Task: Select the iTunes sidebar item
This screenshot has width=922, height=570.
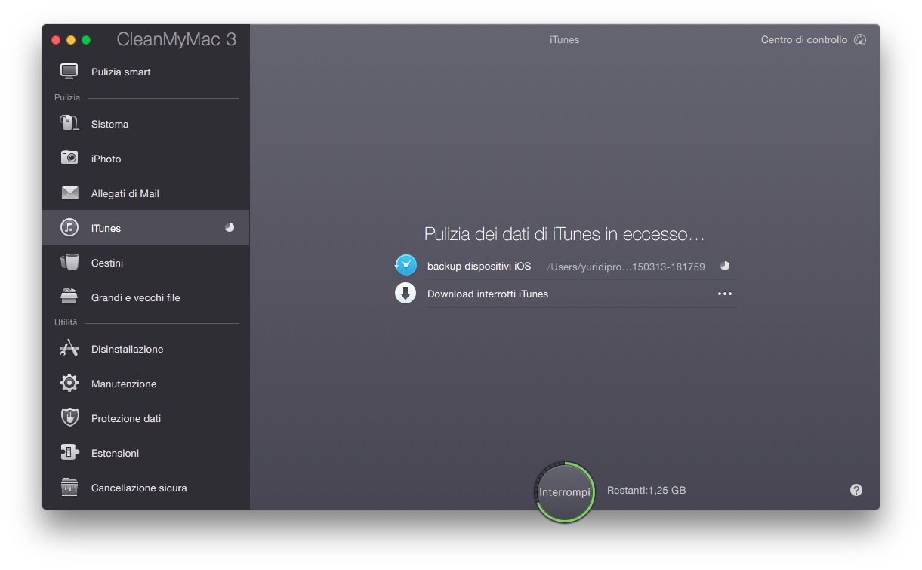Action: click(x=146, y=227)
